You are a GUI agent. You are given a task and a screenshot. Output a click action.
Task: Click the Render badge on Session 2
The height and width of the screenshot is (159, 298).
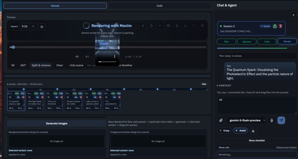coord(265,26)
